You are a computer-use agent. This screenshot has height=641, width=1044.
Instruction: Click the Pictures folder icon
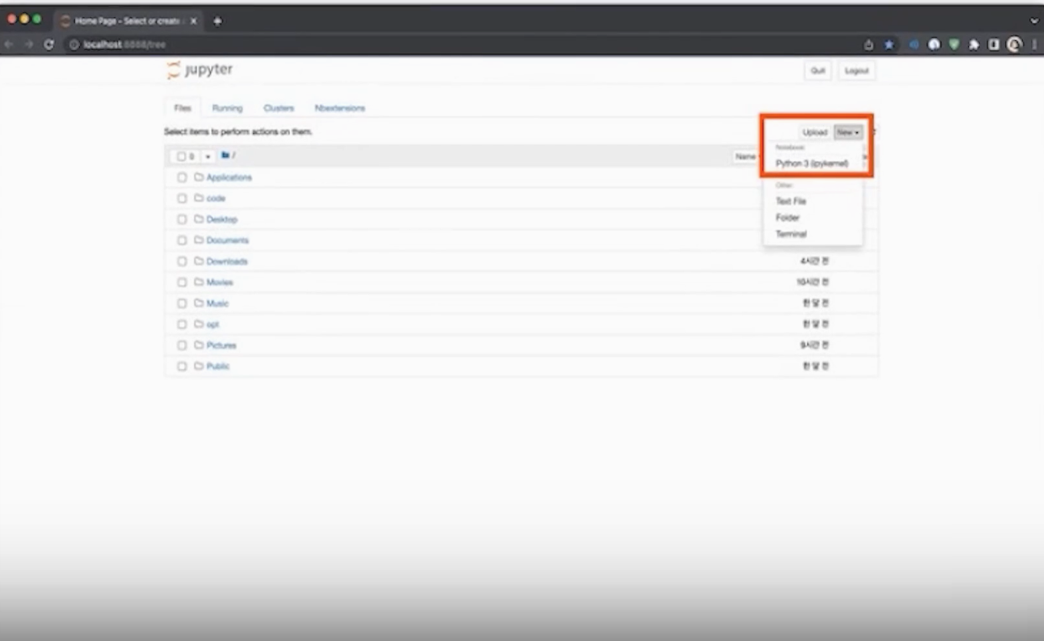[199, 345]
